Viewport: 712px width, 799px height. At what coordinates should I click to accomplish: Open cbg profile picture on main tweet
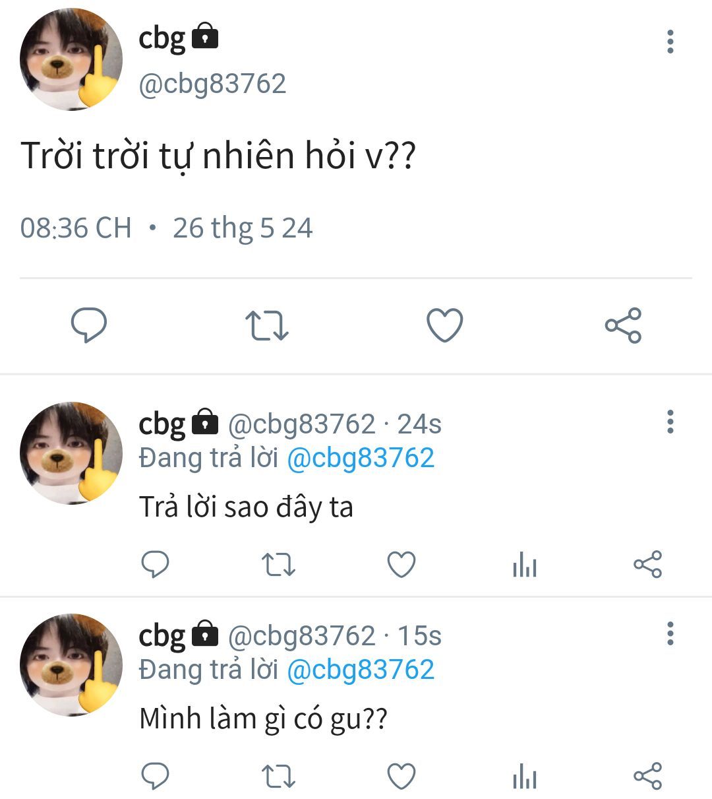(71, 59)
